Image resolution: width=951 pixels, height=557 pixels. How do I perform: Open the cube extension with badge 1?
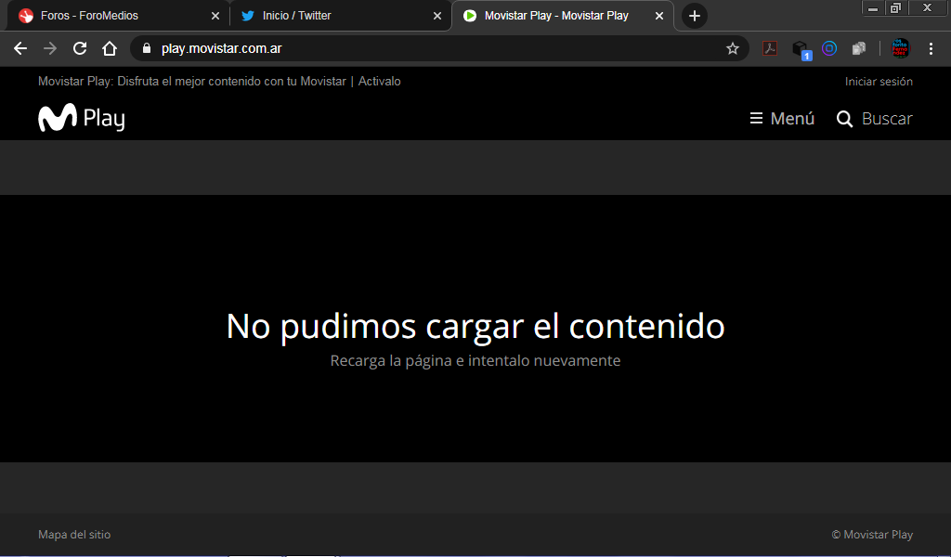(x=801, y=50)
